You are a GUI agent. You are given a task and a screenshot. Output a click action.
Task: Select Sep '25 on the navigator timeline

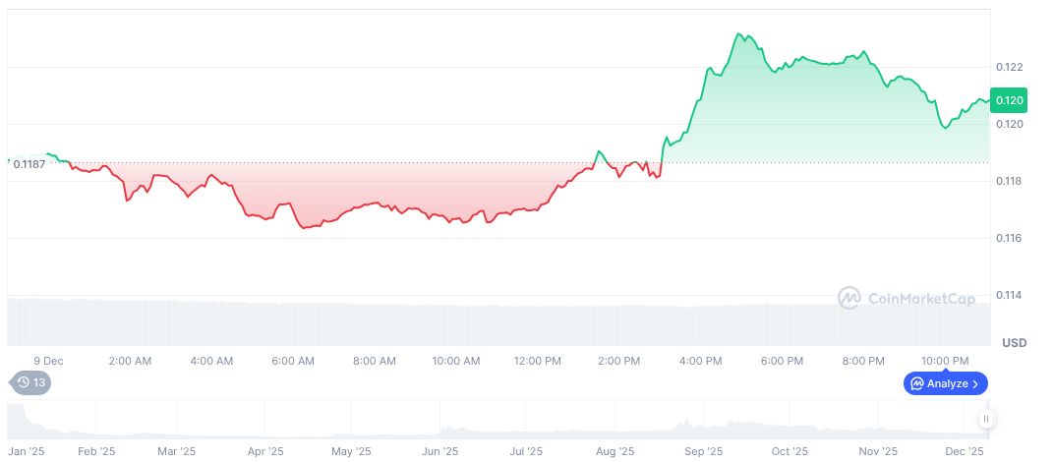pyautogui.click(x=703, y=451)
